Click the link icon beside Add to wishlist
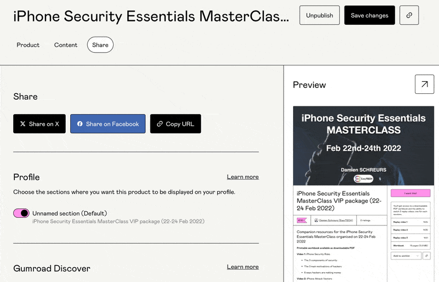This screenshot has width=439, height=282. (x=426, y=256)
